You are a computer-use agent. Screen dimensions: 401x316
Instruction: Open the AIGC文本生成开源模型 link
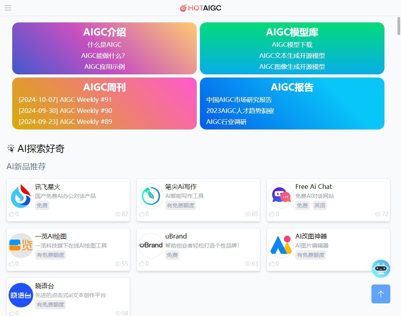pos(292,55)
